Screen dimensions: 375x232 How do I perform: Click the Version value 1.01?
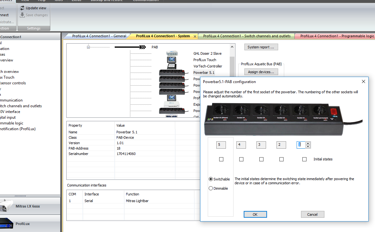(x=120, y=143)
